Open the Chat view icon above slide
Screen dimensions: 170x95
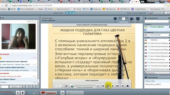click(115, 20)
